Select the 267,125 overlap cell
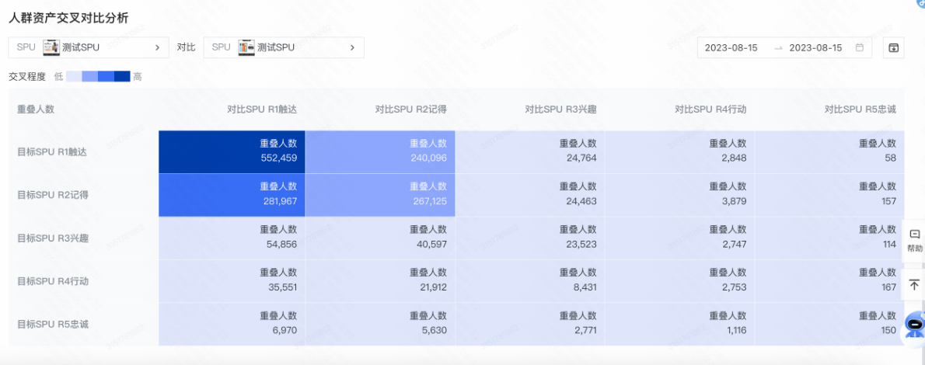Screen dimensions: 925x365 380,195
